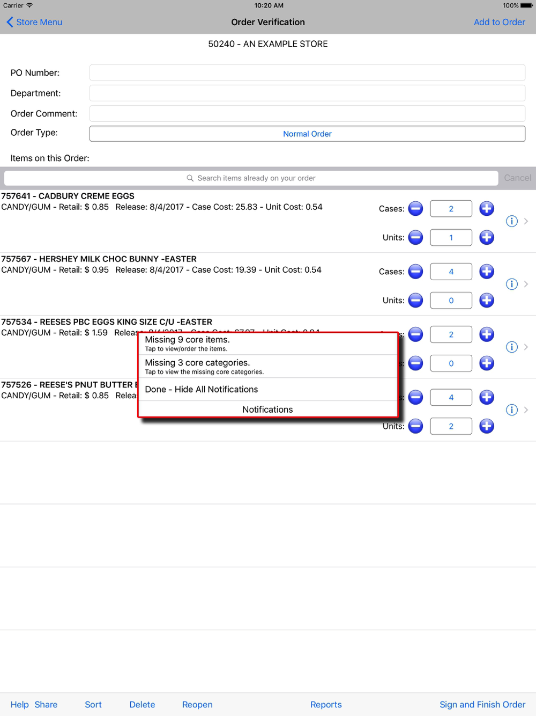Image resolution: width=536 pixels, height=716 pixels.
Task: Open info for item 757526
Action: (x=512, y=410)
